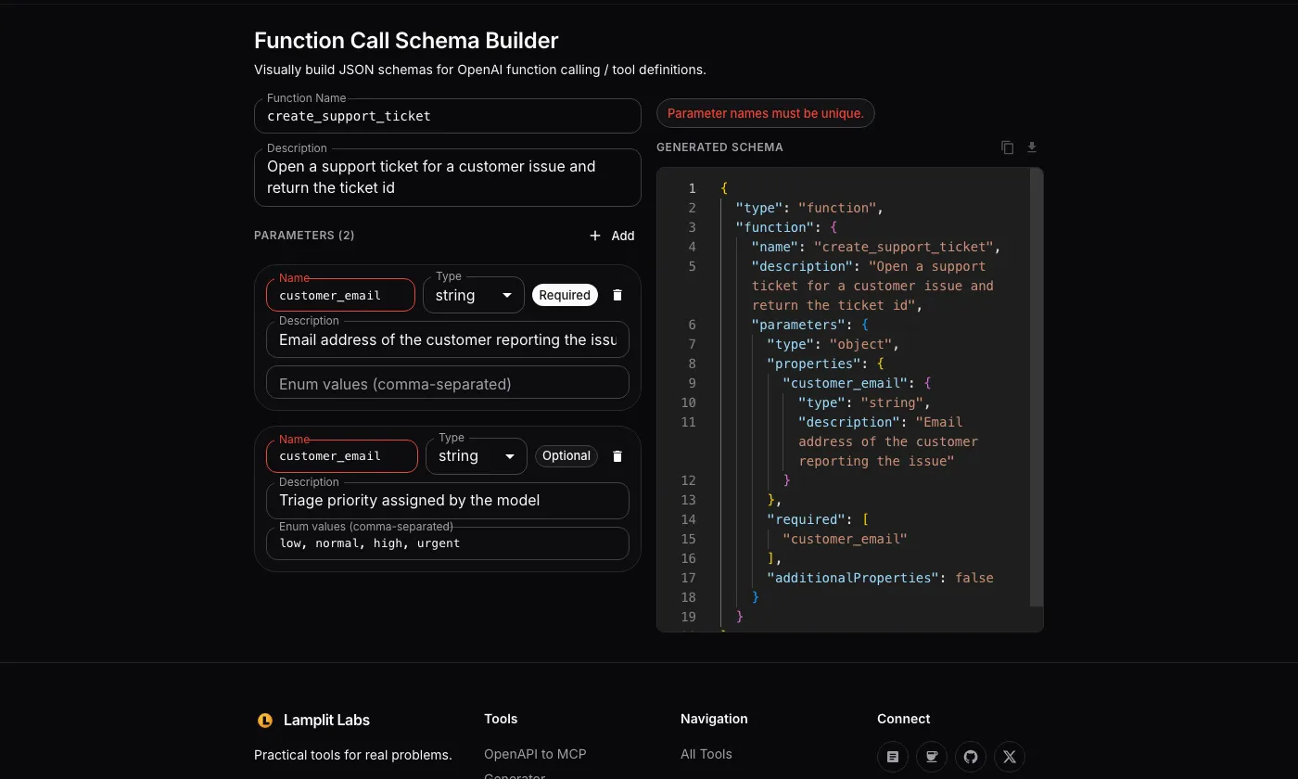Click the "required": [ code line
This screenshot has height=779, width=1298.
(818, 519)
